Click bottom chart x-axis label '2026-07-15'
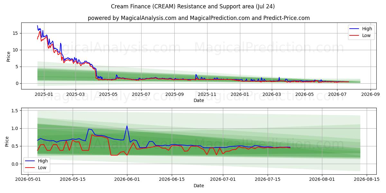 click(x=268, y=180)
